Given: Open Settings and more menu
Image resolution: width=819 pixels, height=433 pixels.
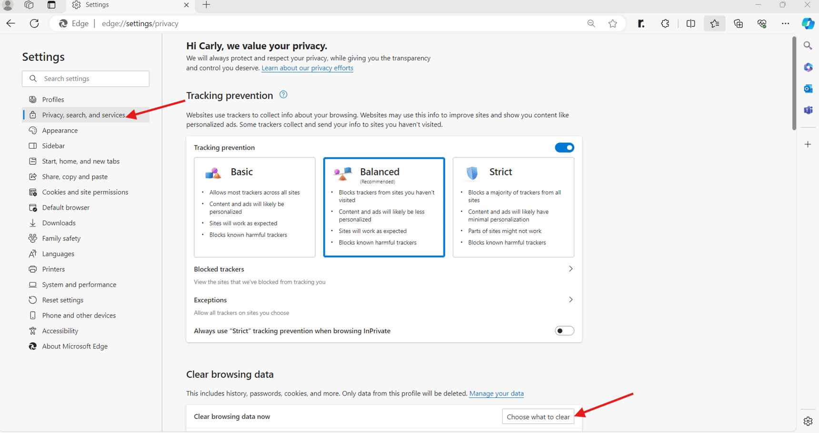Looking at the screenshot, I should click(x=785, y=23).
